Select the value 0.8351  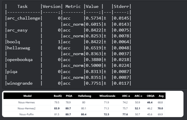coord(93,77)
